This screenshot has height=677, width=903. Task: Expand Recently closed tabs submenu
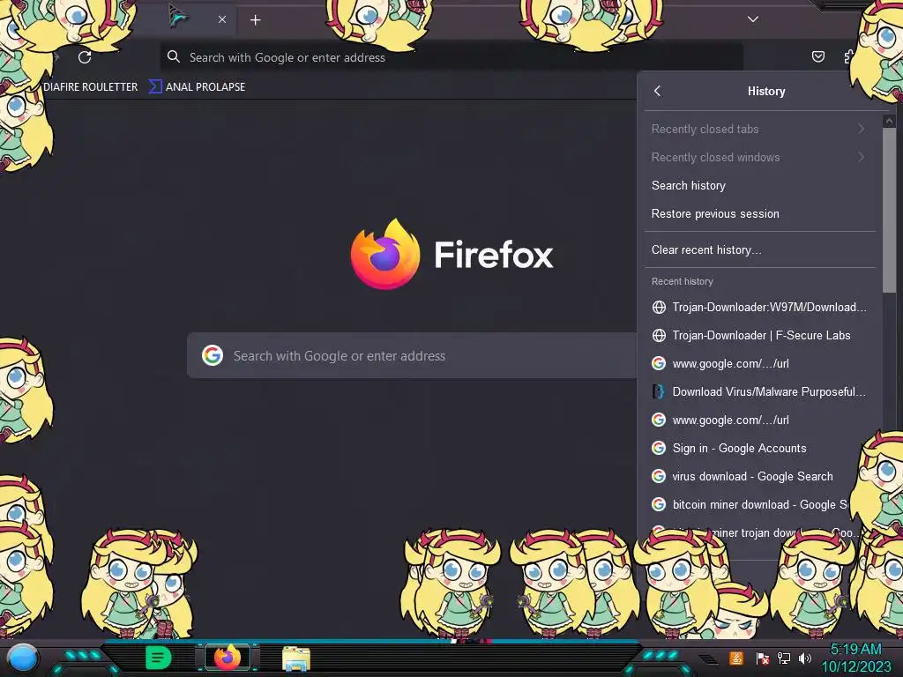(x=759, y=129)
